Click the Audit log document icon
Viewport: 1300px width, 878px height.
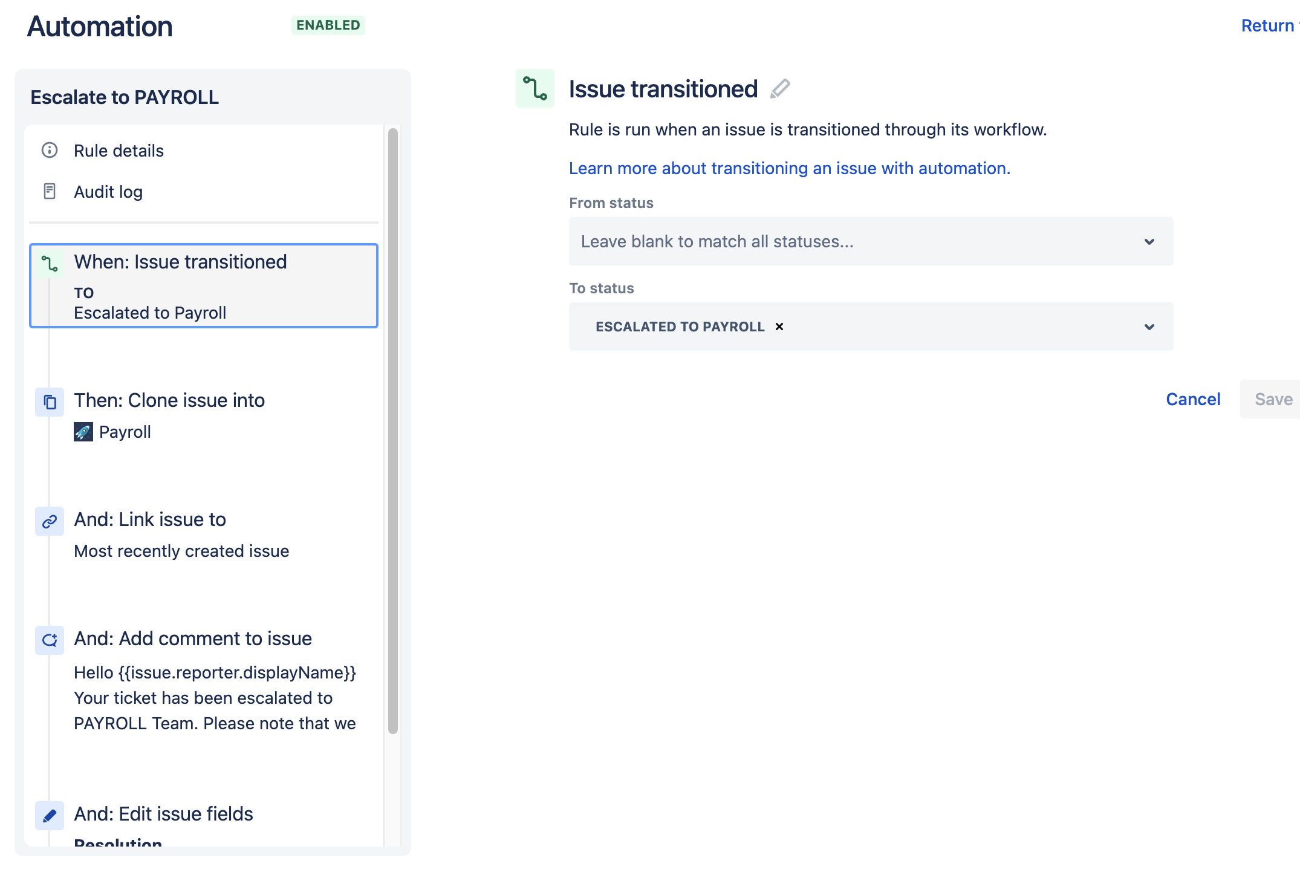pos(50,191)
